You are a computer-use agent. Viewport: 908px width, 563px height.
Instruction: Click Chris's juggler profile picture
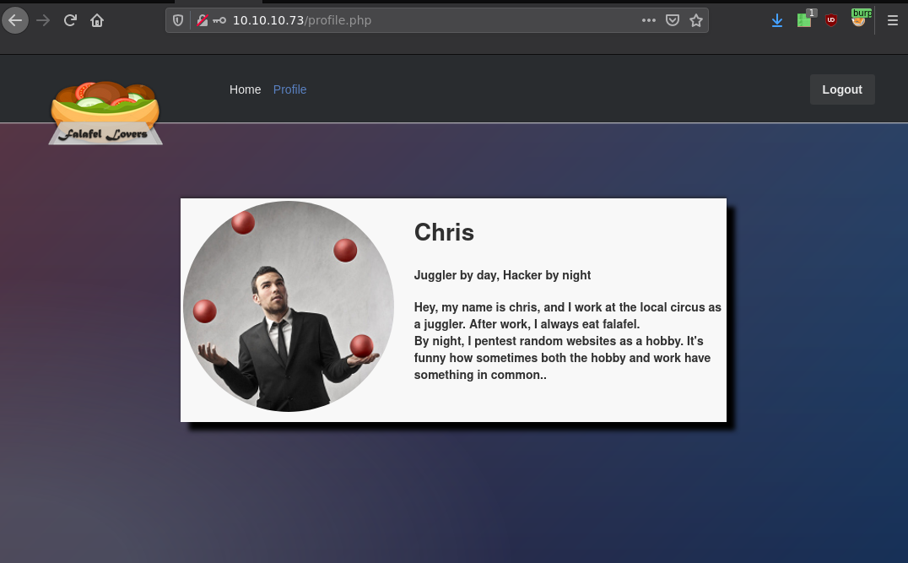tap(289, 306)
